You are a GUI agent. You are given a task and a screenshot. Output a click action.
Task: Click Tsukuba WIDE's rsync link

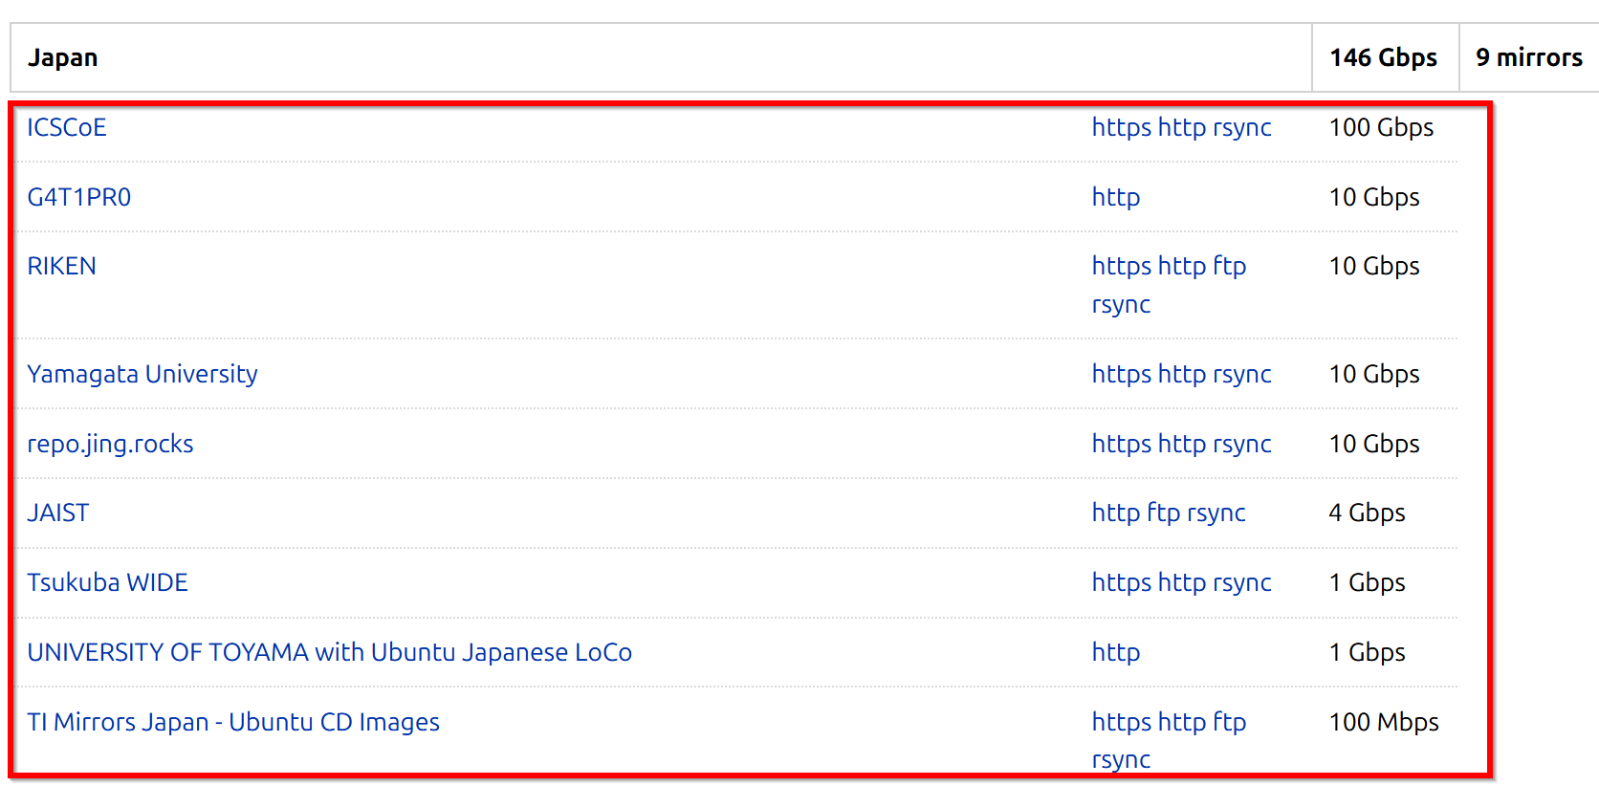[1241, 582]
